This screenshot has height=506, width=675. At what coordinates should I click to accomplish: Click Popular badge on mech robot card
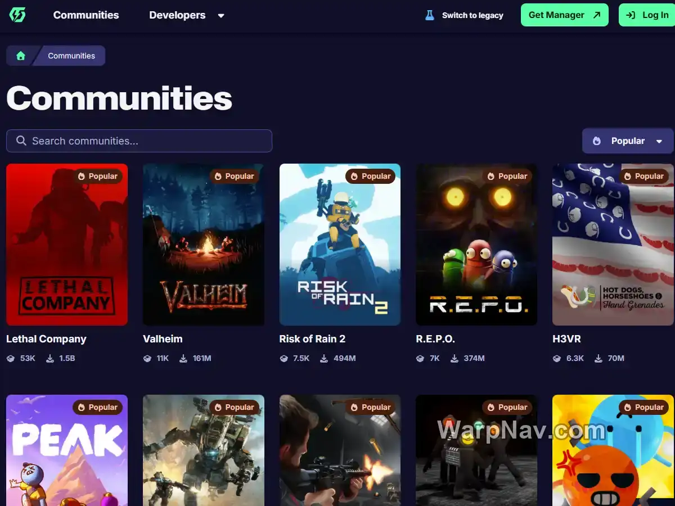point(235,407)
